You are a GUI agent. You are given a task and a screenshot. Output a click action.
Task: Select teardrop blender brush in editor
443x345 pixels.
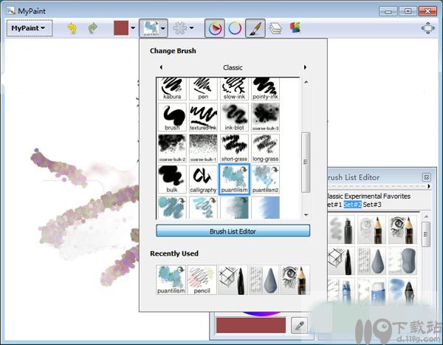click(371, 261)
